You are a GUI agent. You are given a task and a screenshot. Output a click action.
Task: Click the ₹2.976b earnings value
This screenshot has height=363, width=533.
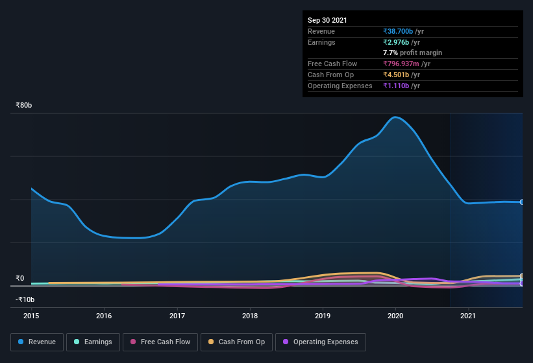tap(396, 42)
